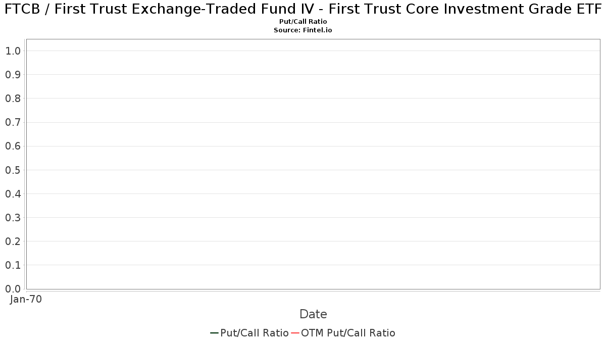606x341 pixels.
Task: Click the Jan-70 axis tick label
Action: [26, 299]
